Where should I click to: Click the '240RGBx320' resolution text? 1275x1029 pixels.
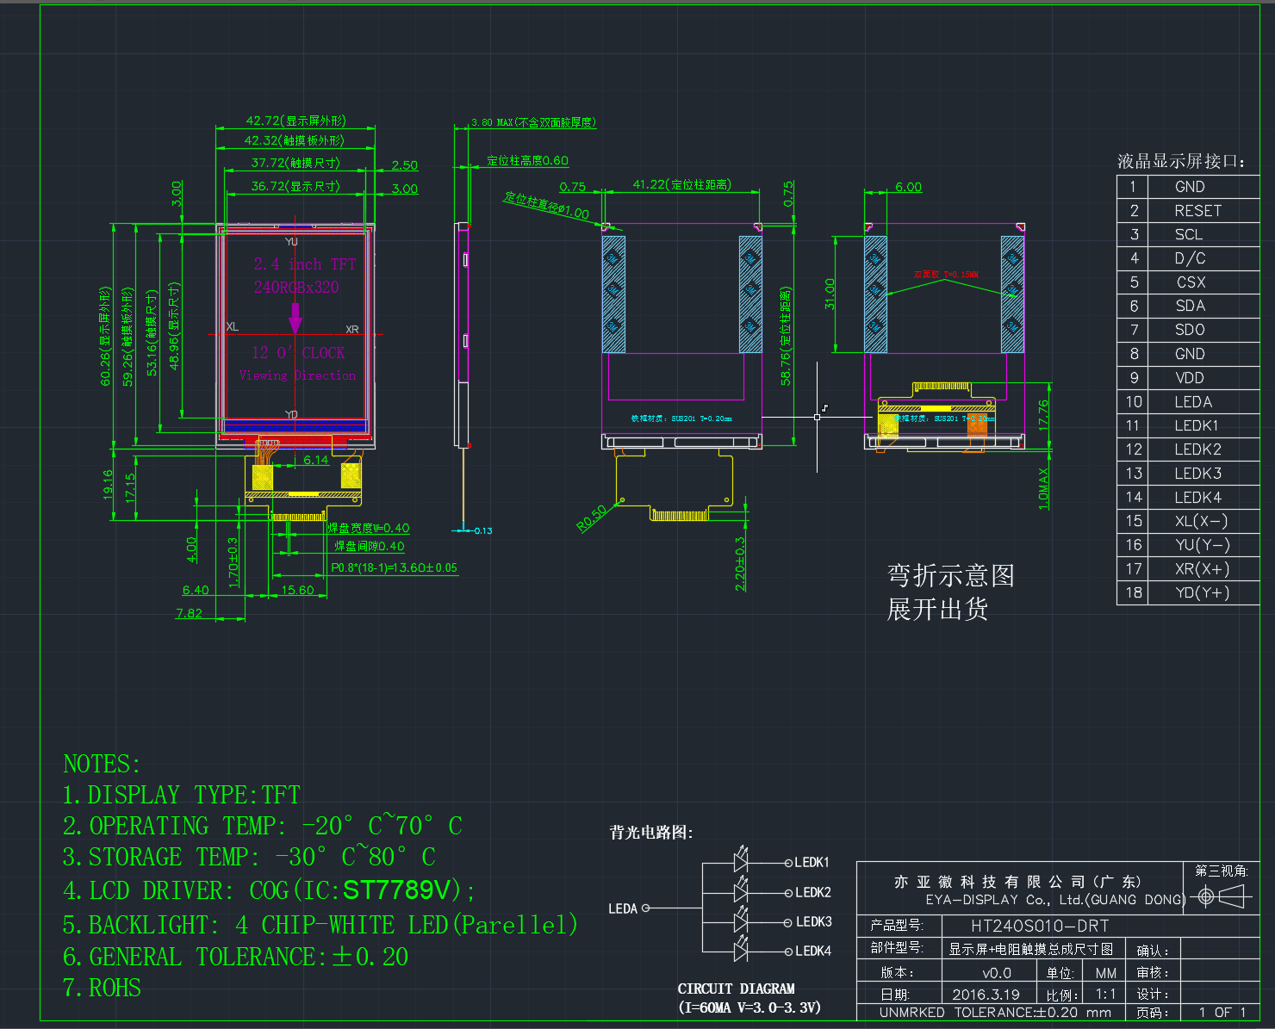click(x=296, y=287)
